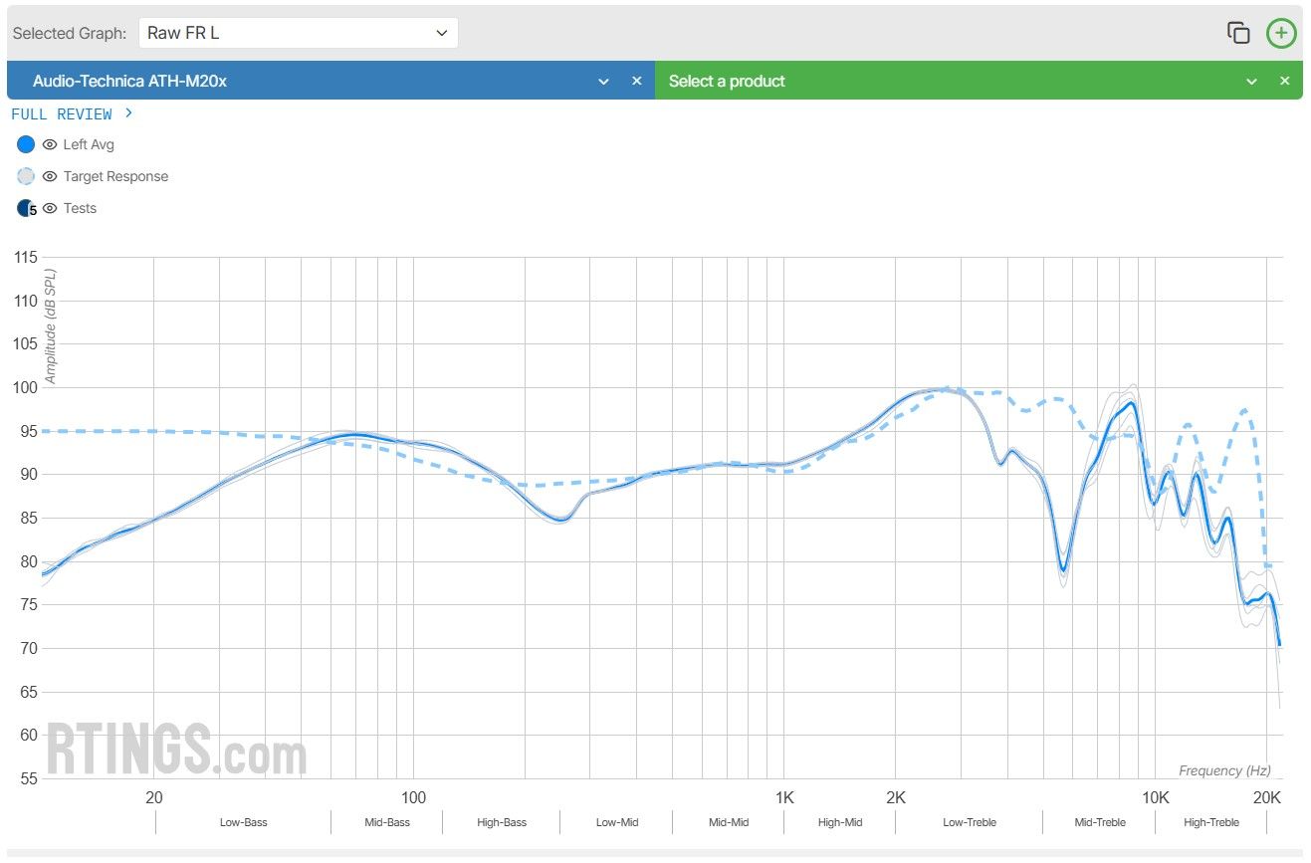
Task: Click the Left Avg legend label
Action: click(x=89, y=144)
